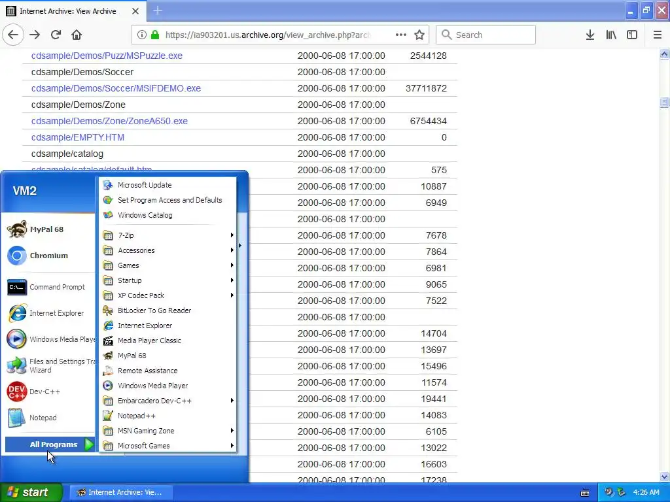Open Windows Catalog entry
This screenshot has width=670, height=502.
tap(167, 214)
